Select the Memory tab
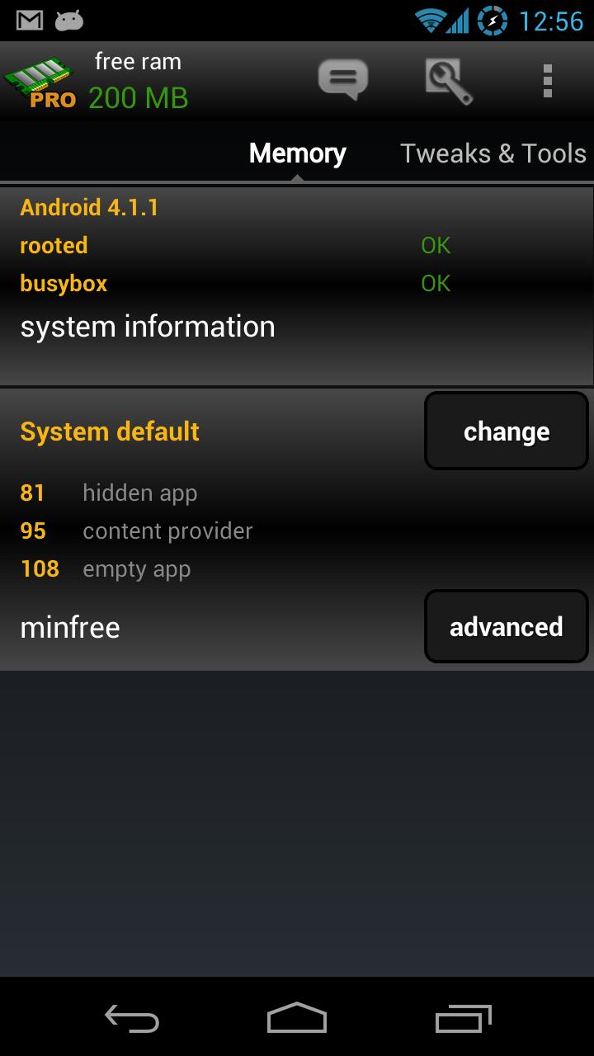The image size is (594, 1056). pos(298,153)
